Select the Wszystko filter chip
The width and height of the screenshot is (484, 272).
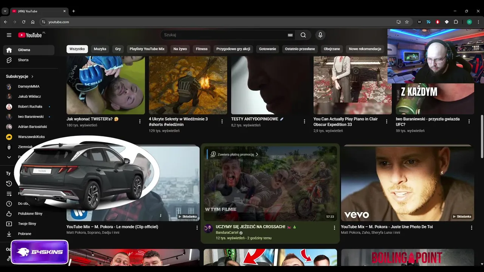77,49
